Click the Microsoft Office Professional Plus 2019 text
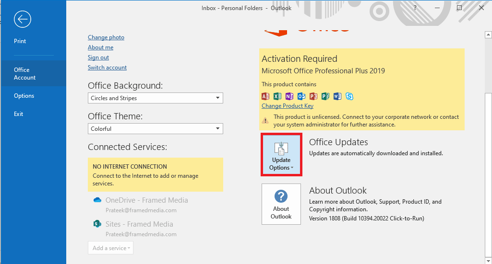492x264 pixels. [x=323, y=71]
